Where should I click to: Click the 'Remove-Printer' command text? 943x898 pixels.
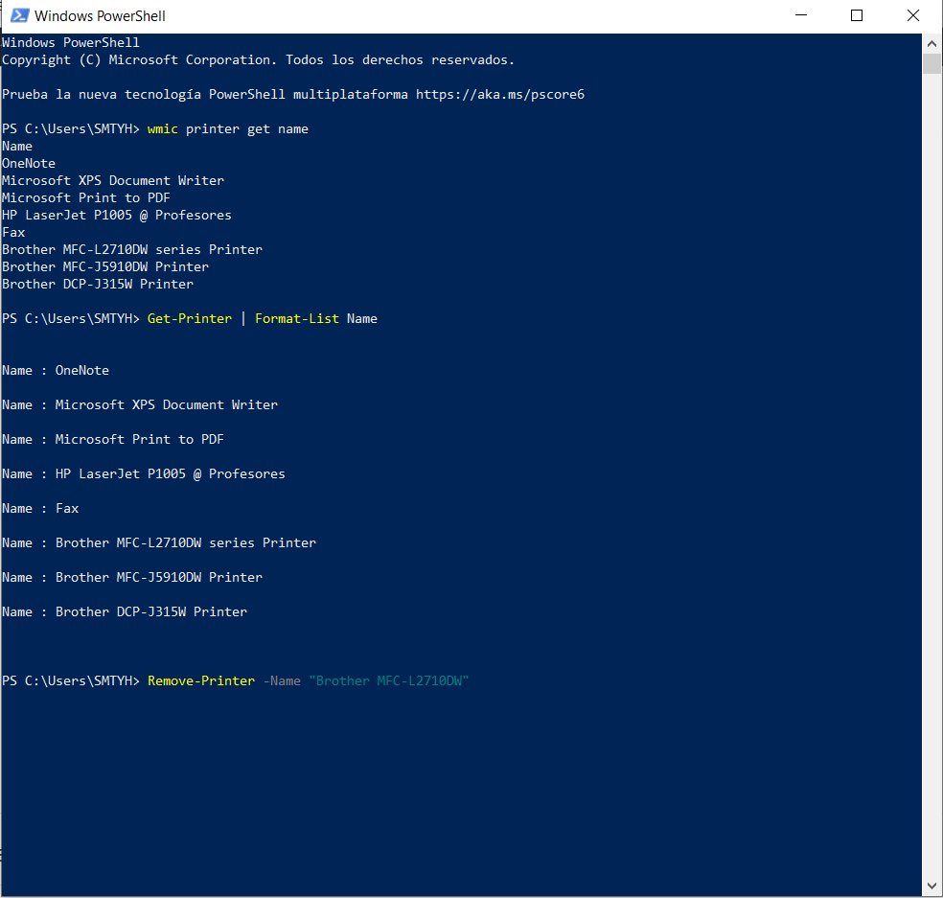[201, 680]
